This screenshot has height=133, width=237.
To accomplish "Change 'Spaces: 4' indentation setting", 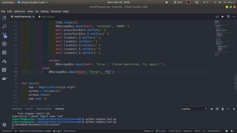I will tap(188, 131).
